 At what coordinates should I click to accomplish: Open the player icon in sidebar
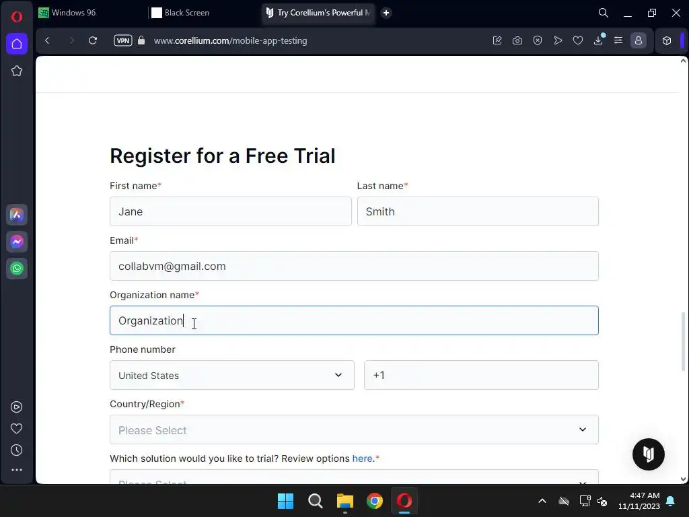click(17, 407)
